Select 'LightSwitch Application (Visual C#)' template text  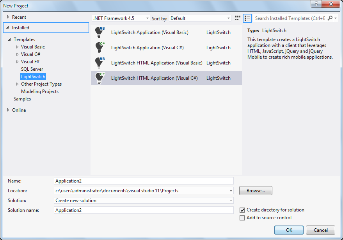[147, 48]
